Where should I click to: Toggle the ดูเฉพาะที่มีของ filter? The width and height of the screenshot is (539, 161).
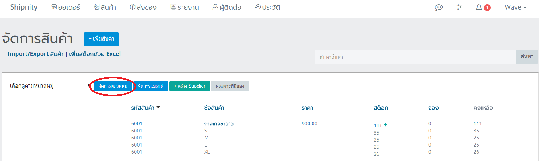click(x=230, y=86)
